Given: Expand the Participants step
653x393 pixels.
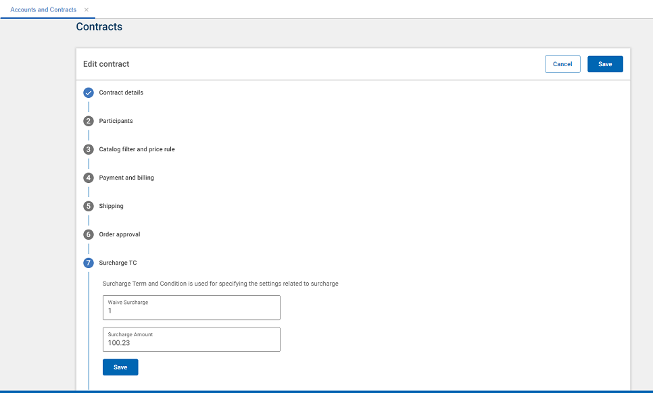Looking at the screenshot, I should pos(116,121).
